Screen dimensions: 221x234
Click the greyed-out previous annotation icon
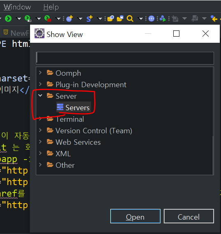195,19
